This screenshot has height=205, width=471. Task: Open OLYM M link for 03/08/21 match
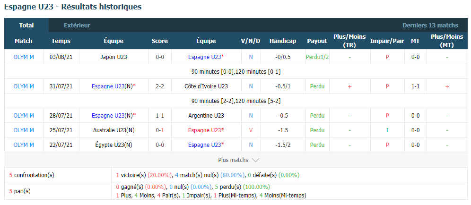pos(24,57)
